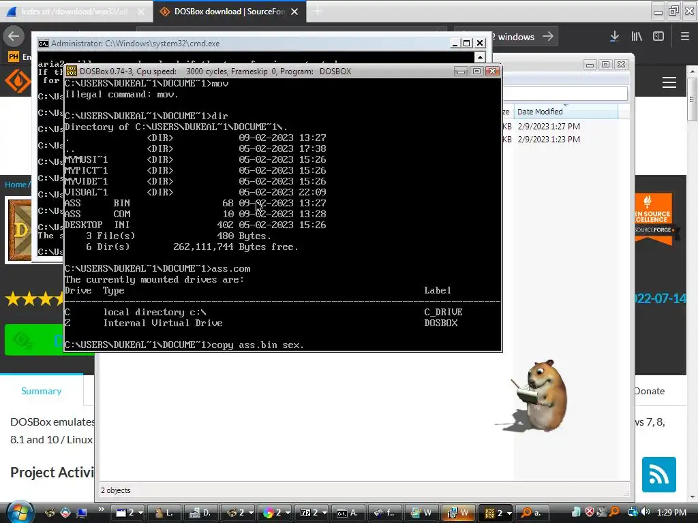
Task: Open the browser library icon
Action: [x=637, y=37]
